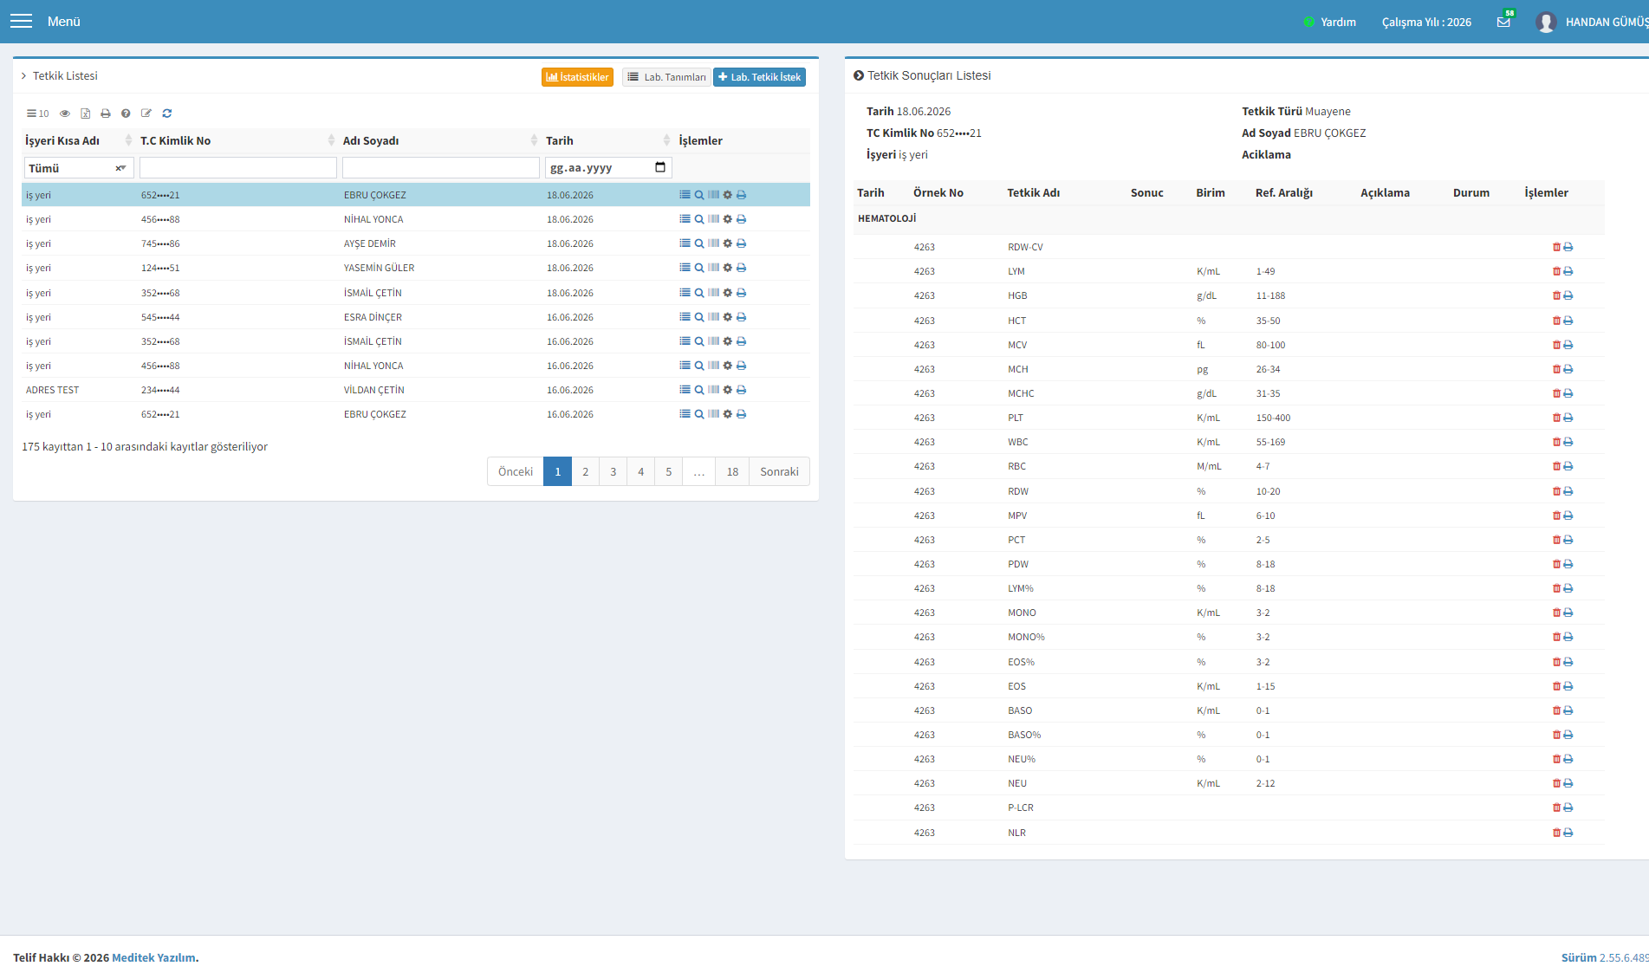Open the Tümü workplace filter dropdown
The image size is (1649, 979).
tap(78, 168)
